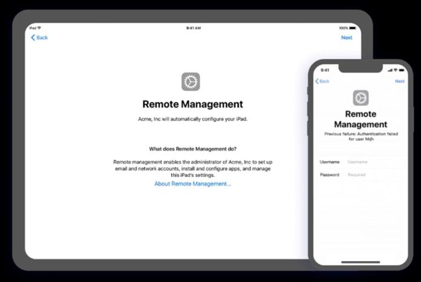Tap Back on the iPad screen

click(39, 38)
